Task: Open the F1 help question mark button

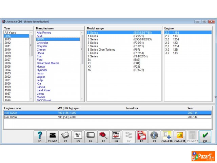Action: 40,137
